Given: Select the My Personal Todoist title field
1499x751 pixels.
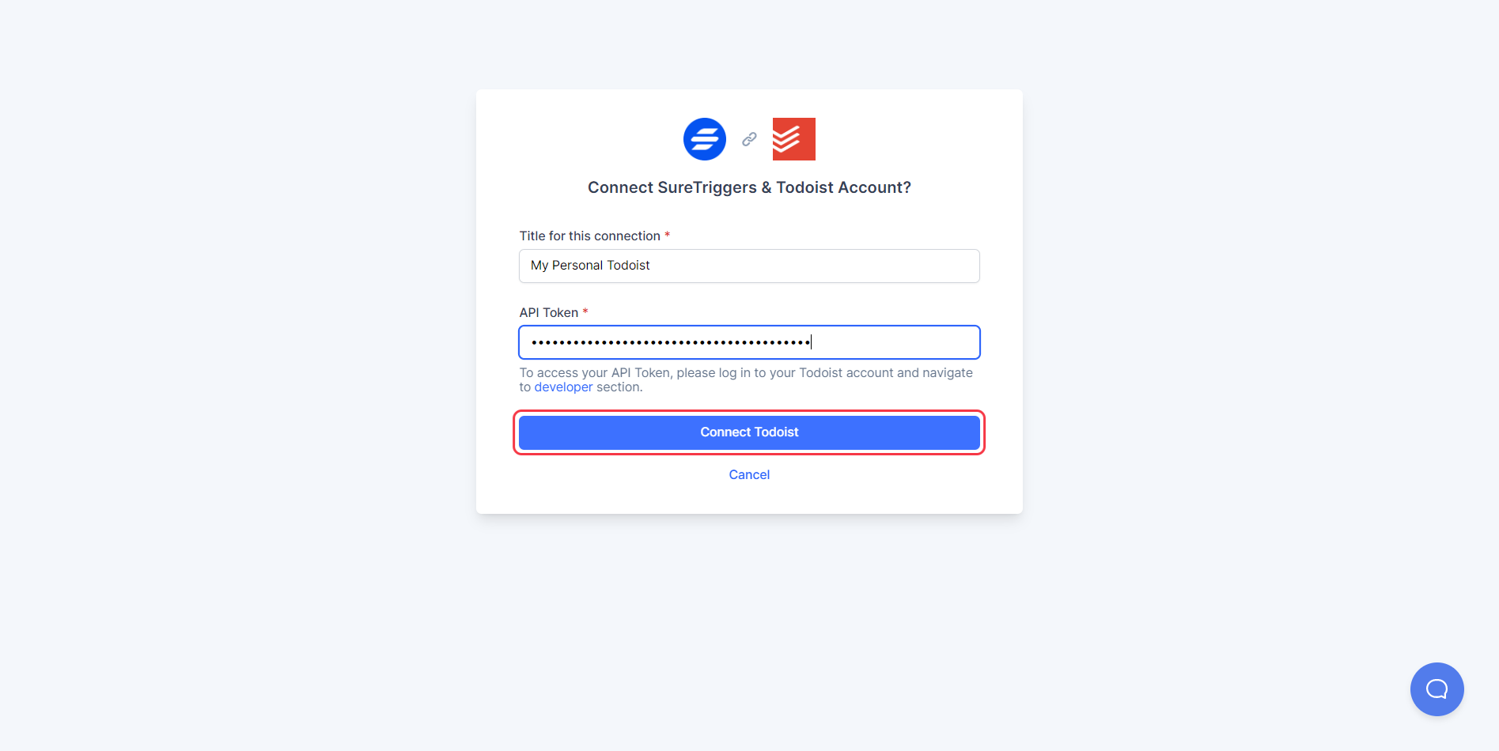Looking at the screenshot, I should click(748, 266).
